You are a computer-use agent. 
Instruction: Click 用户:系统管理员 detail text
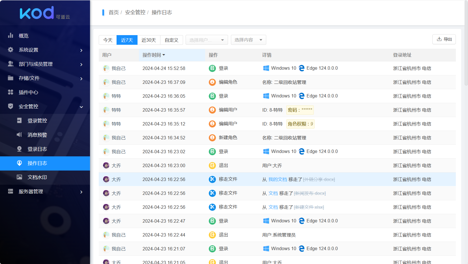(279, 235)
